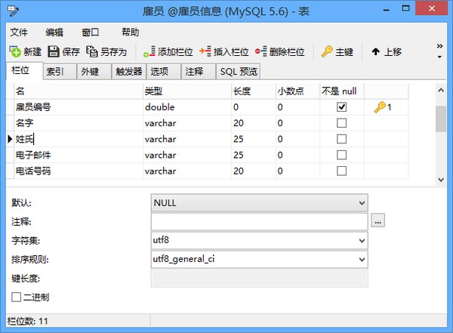The height and width of the screenshot is (333, 453).
Task: Click the 添加栏位 (Add Field) icon
Action: pyautogui.click(x=149, y=52)
